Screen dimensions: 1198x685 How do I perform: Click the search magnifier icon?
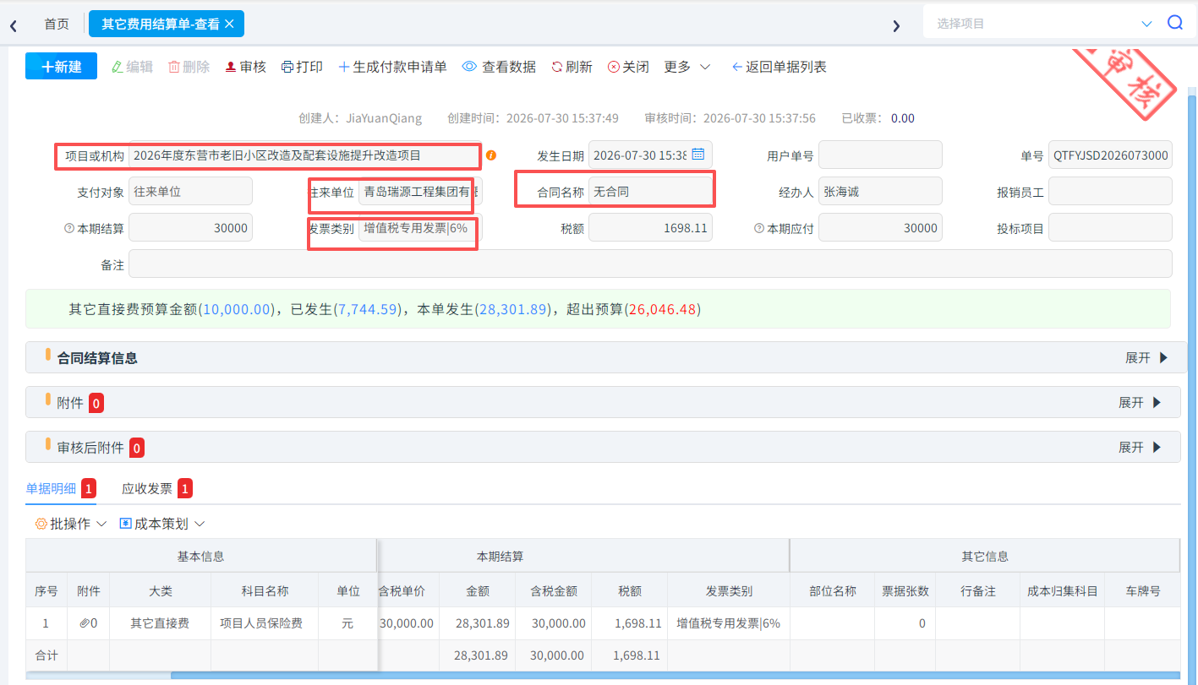click(x=1175, y=23)
